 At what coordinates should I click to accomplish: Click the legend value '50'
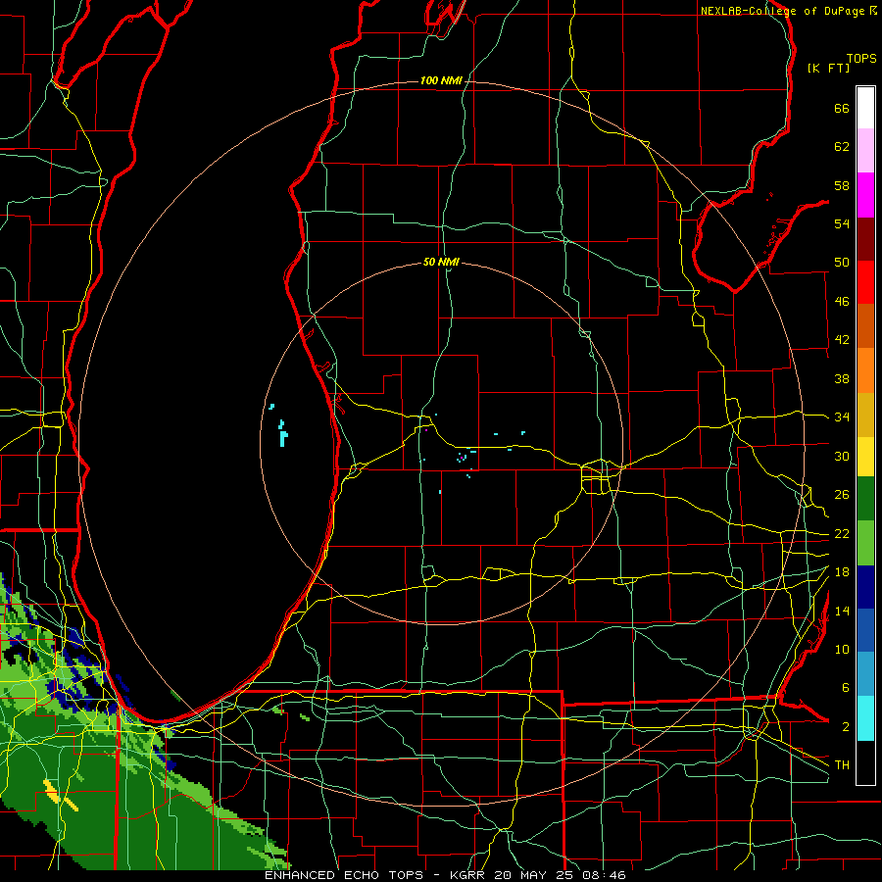tap(842, 263)
